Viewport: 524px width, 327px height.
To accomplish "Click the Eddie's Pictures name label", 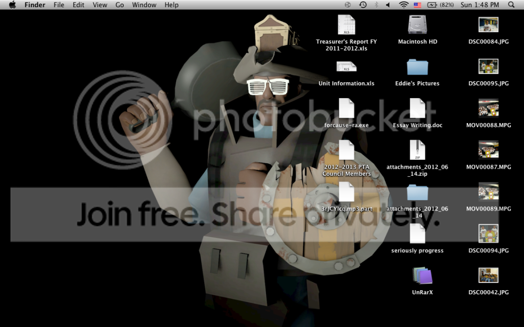I will click(x=418, y=83).
